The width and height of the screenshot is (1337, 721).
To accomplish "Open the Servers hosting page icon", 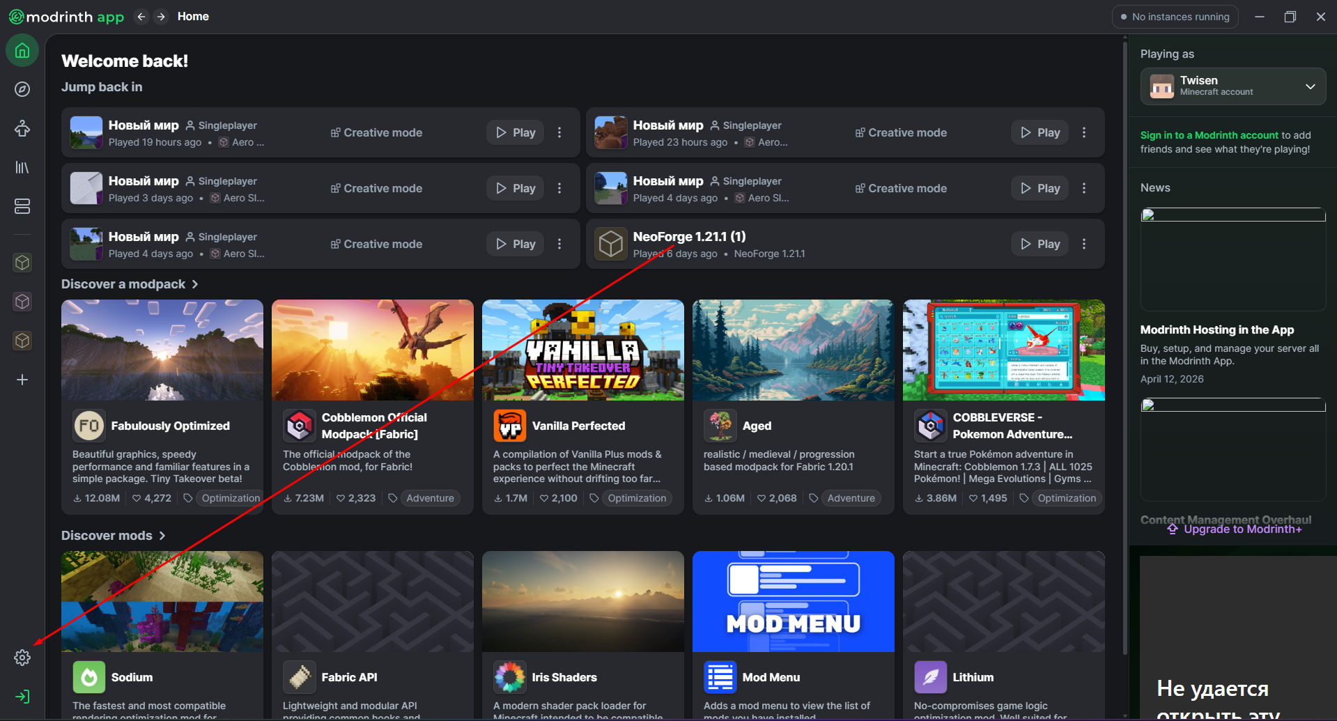I will click(x=22, y=206).
